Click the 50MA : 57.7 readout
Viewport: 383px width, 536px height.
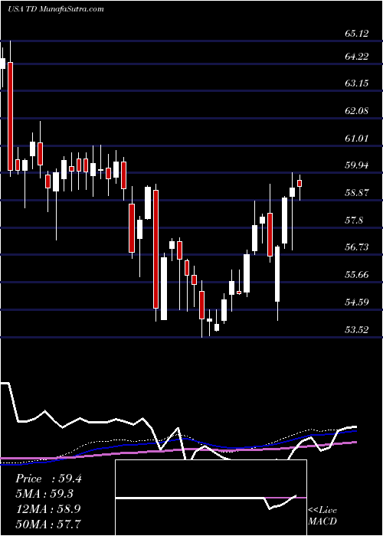pyautogui.click(x=48, y=524)
